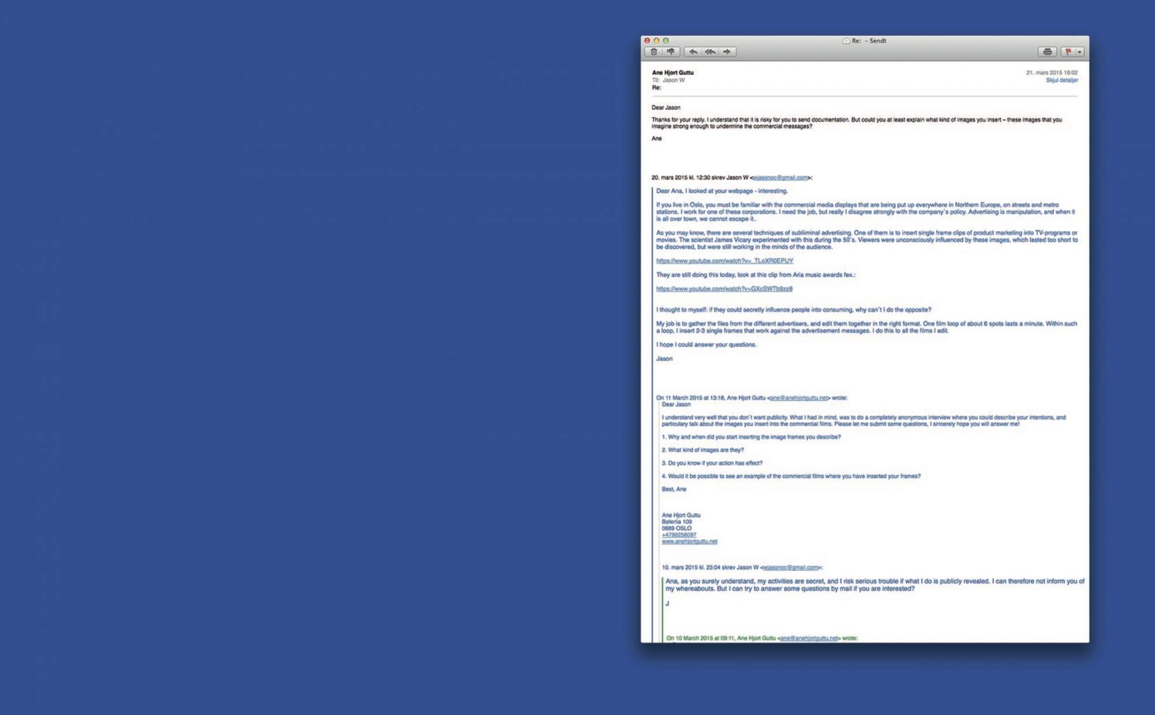Click ane@anehjortguttu.net in the 11 March header
Viewport: 1155px width, 715px height.
[x=799, y=398]
